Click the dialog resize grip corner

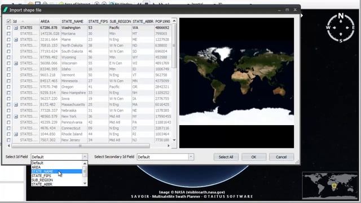(x=297, y=162)
